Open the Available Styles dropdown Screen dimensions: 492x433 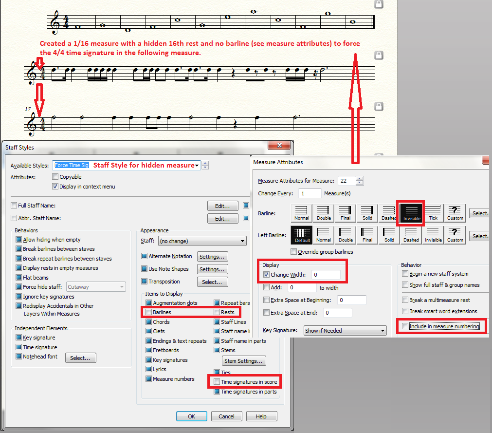point(197,166)
